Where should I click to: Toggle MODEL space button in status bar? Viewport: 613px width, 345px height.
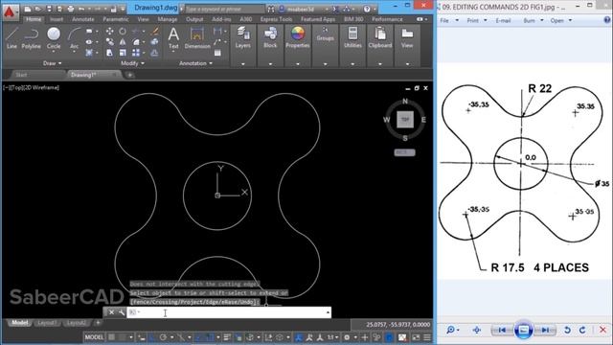94,337
